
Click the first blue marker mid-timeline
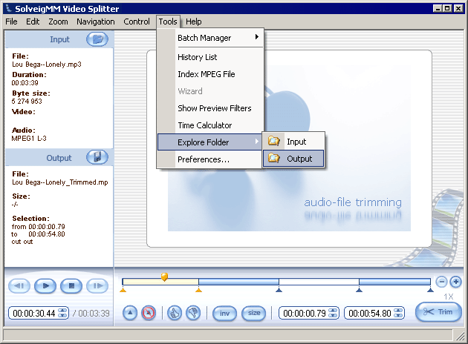[x=279, y=289]
